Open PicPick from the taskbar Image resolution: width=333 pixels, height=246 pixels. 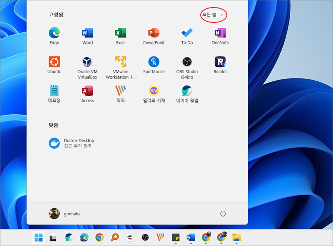pyautogui.click(x=160, y=237)
